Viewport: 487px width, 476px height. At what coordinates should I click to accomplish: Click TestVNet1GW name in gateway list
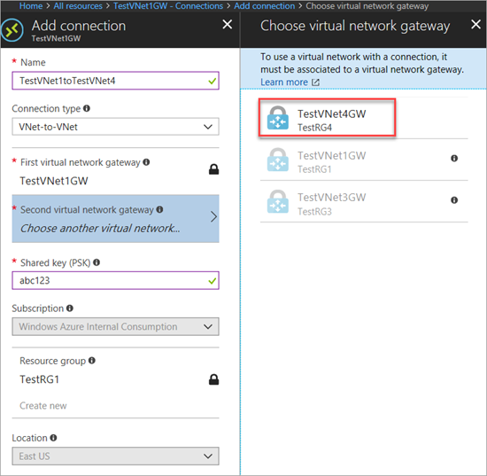click(x=332, y=155)
